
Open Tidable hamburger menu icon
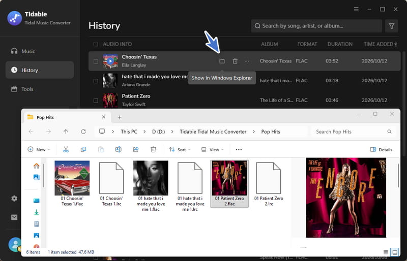pyautogui.click(x=356, y=9)
